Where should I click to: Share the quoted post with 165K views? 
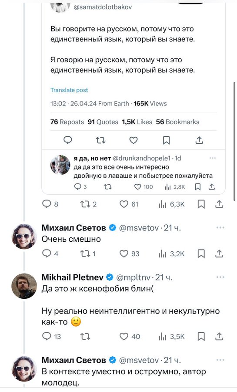click(199, 140)
